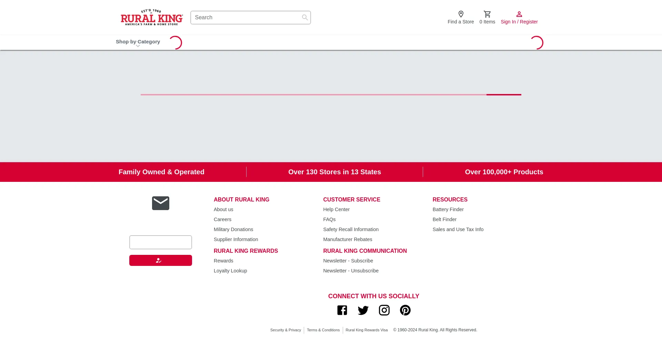
Task: Visit the Instagram profile icon
Action: [x=384, y=310]
